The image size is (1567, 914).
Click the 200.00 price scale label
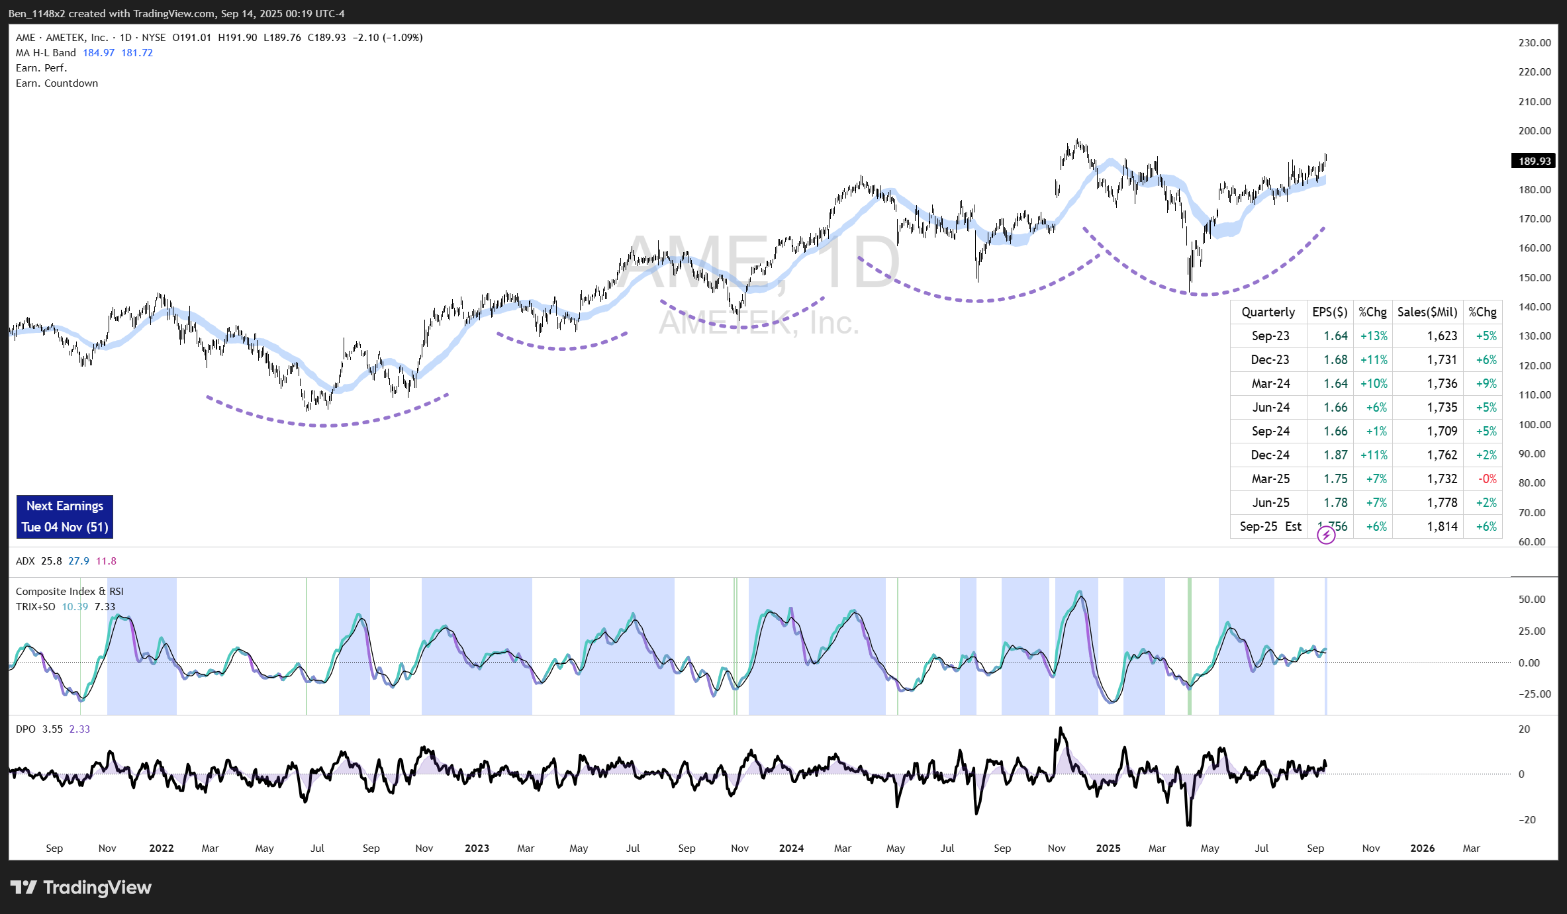[1534, 131]
